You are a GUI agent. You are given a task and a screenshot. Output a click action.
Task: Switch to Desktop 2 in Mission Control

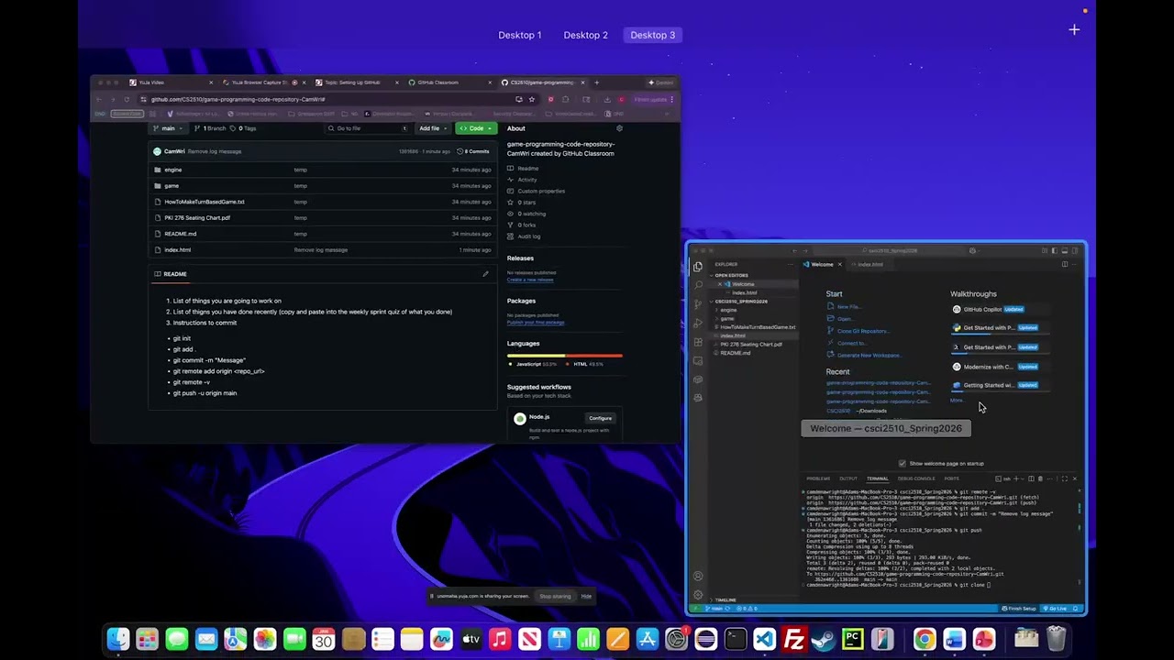(x=585, y=35)
